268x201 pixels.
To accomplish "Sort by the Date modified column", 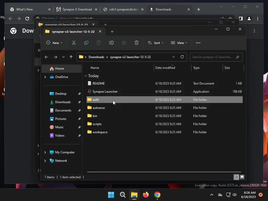I will pos(165,68).
